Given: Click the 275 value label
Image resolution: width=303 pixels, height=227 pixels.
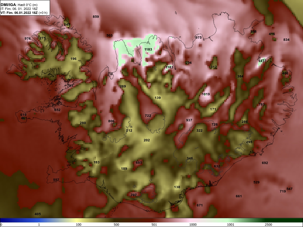Looking at the screenshot, I should click(42, 38).
